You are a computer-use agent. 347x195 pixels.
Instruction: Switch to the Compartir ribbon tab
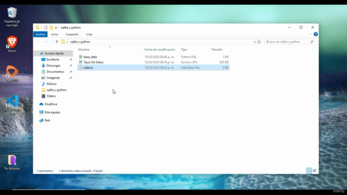pos(72,34)
